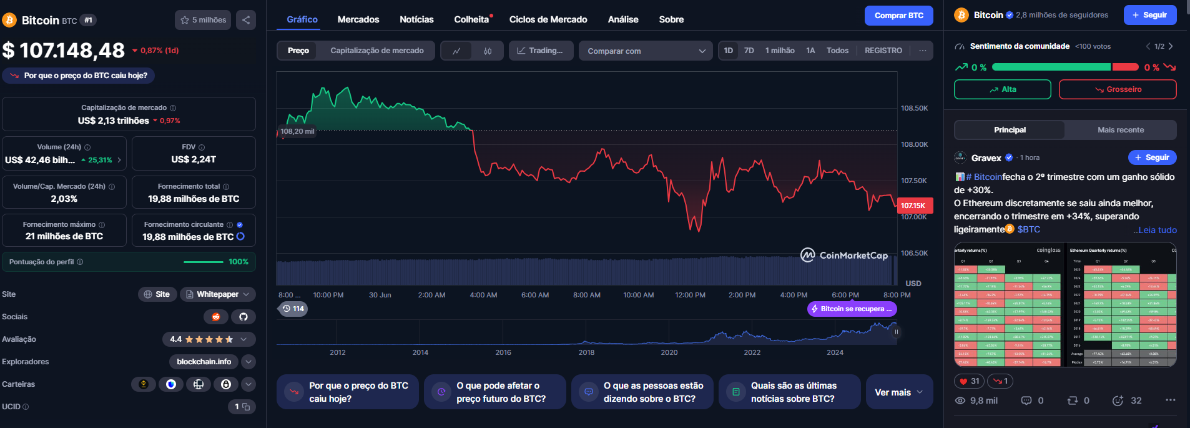
Task: Expand the Exploradores chevron beside blockchain.info
Action: click(248, 362)
